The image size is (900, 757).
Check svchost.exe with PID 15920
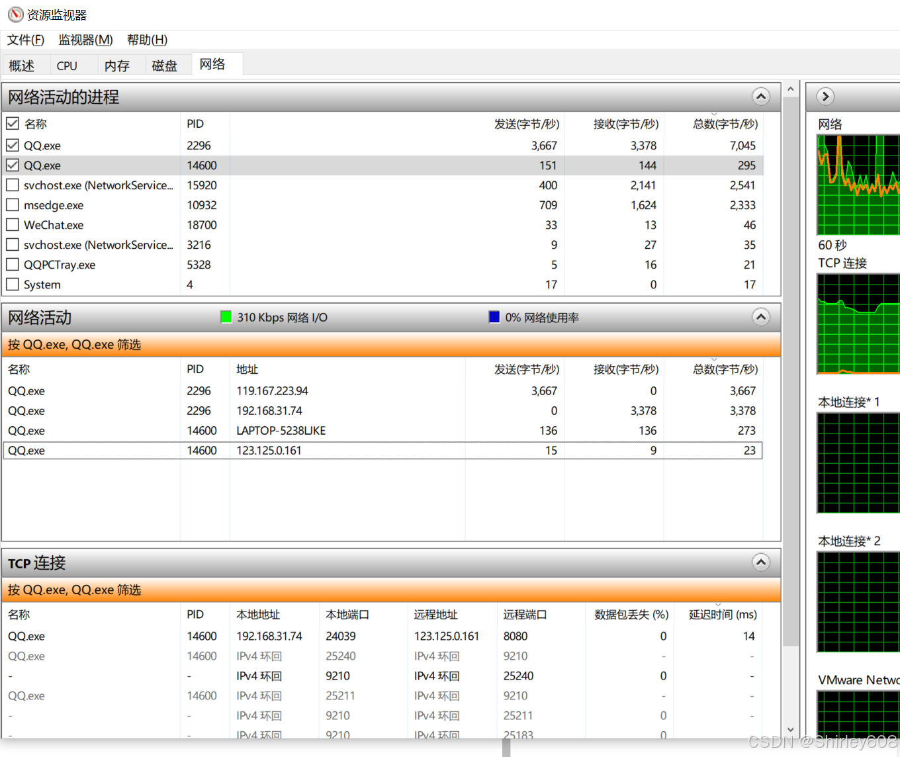pyautogui.click(x=13, y=185)
